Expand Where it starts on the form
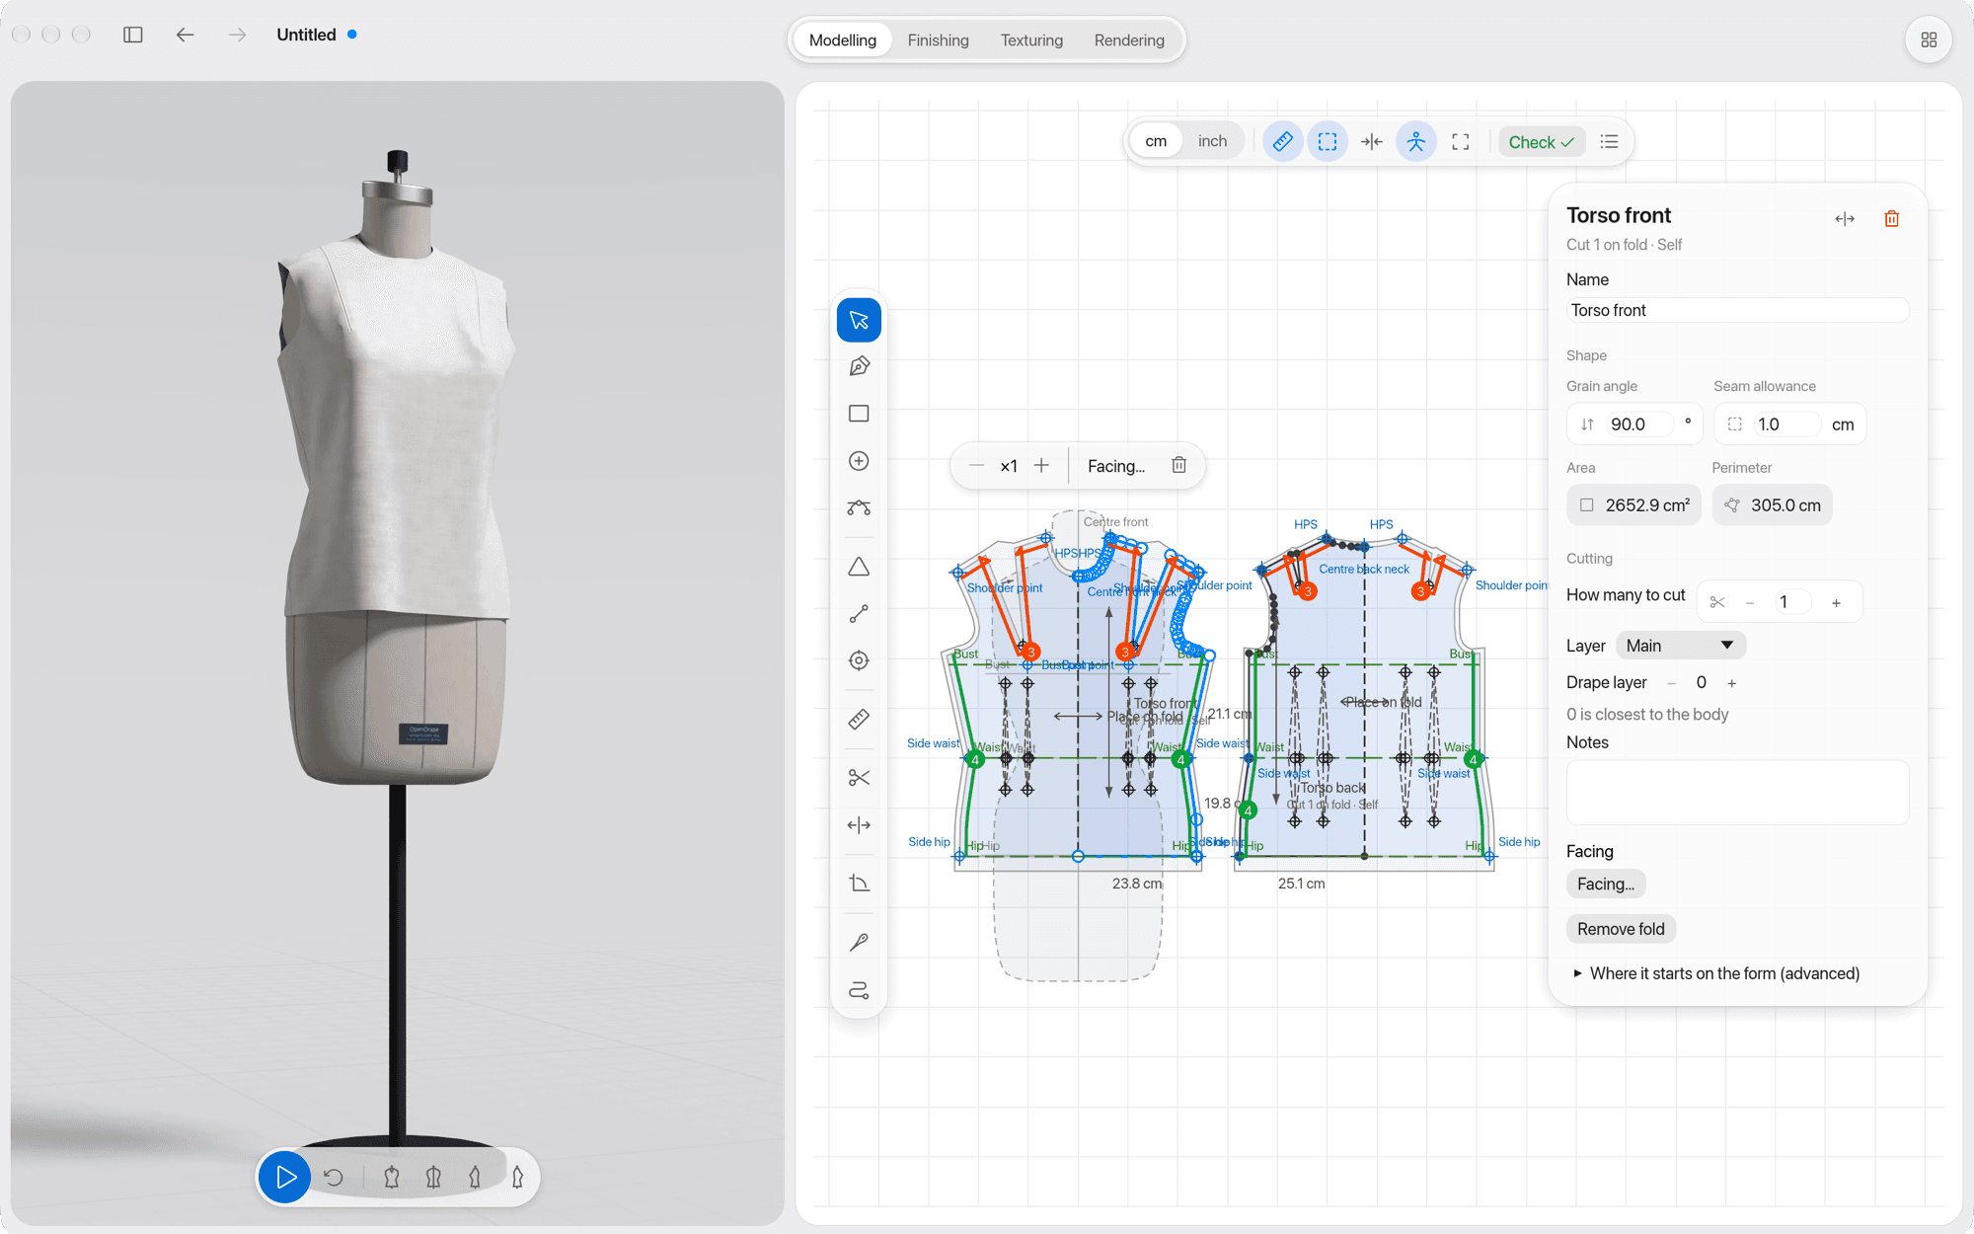 coord(1716,973)
